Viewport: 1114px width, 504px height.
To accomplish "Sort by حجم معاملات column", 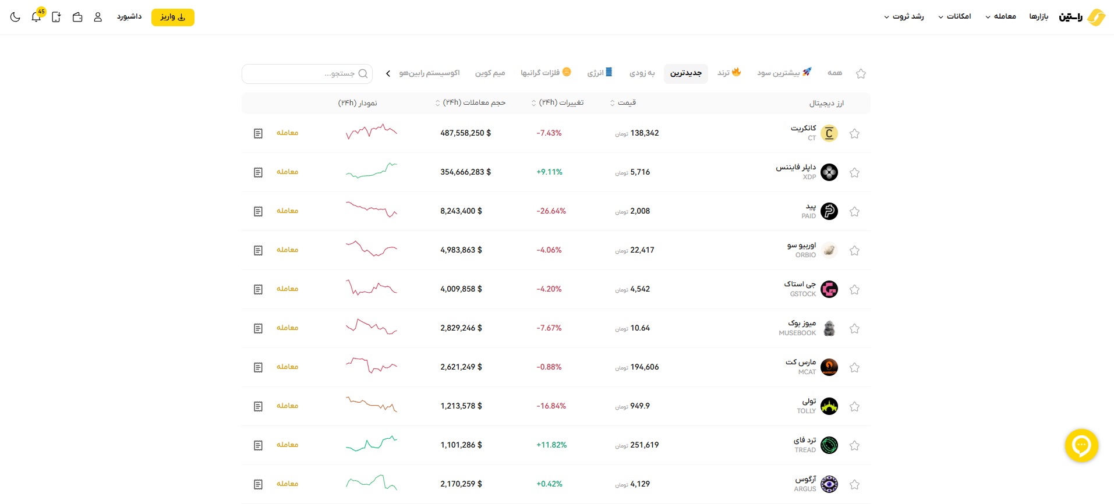I will (x=471, y=102).
